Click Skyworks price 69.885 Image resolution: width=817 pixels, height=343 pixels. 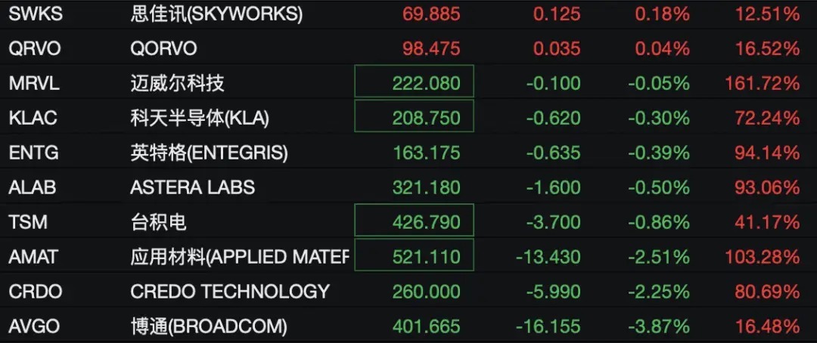pyautogui.click(x=431, y=14)
